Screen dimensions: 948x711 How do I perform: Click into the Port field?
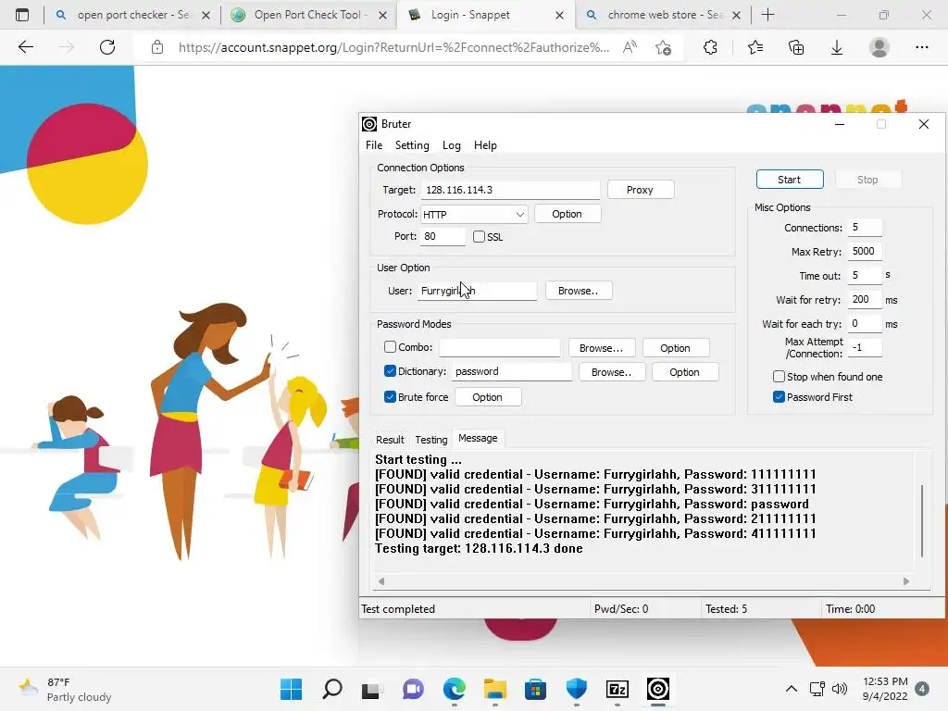pyautogui.click(x=443, y=236)
